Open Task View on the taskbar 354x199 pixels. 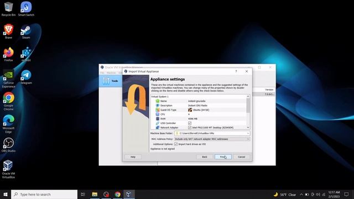point(83,194)
